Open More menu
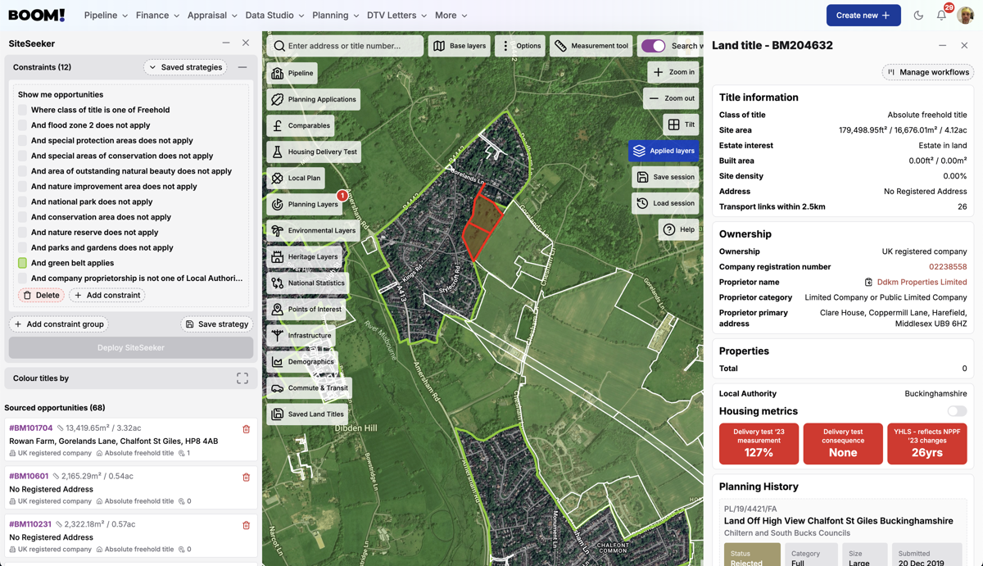Image resolution: width=983 pixels, height=566 pixels. 451,16
